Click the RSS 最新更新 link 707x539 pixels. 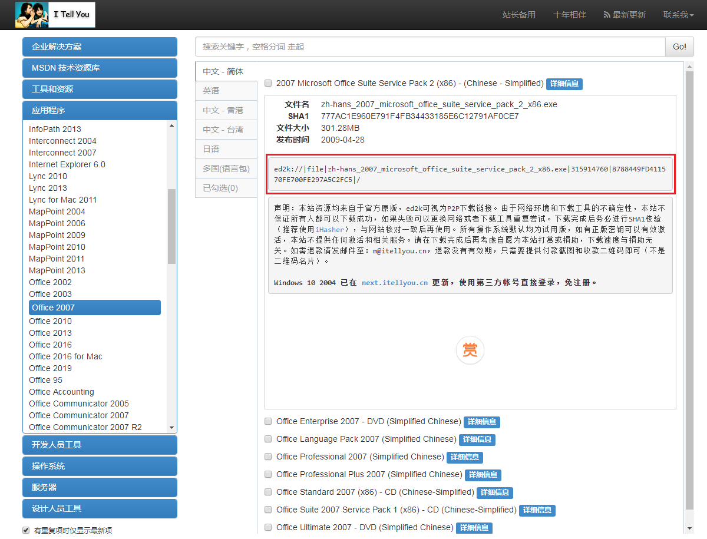[x=625, y=15]
